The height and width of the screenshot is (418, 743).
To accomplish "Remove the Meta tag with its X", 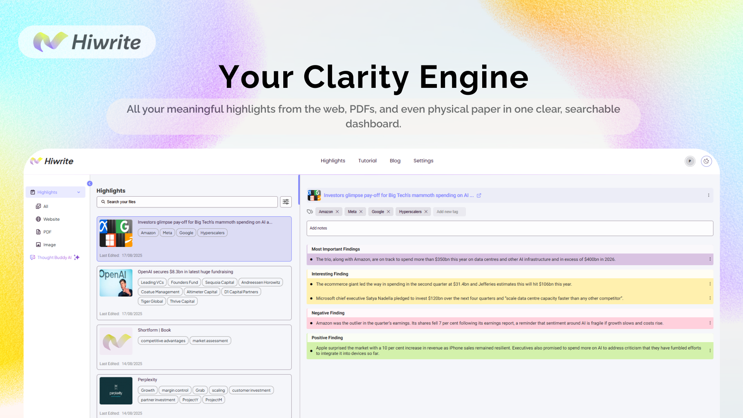I will [x=361, y=212].
